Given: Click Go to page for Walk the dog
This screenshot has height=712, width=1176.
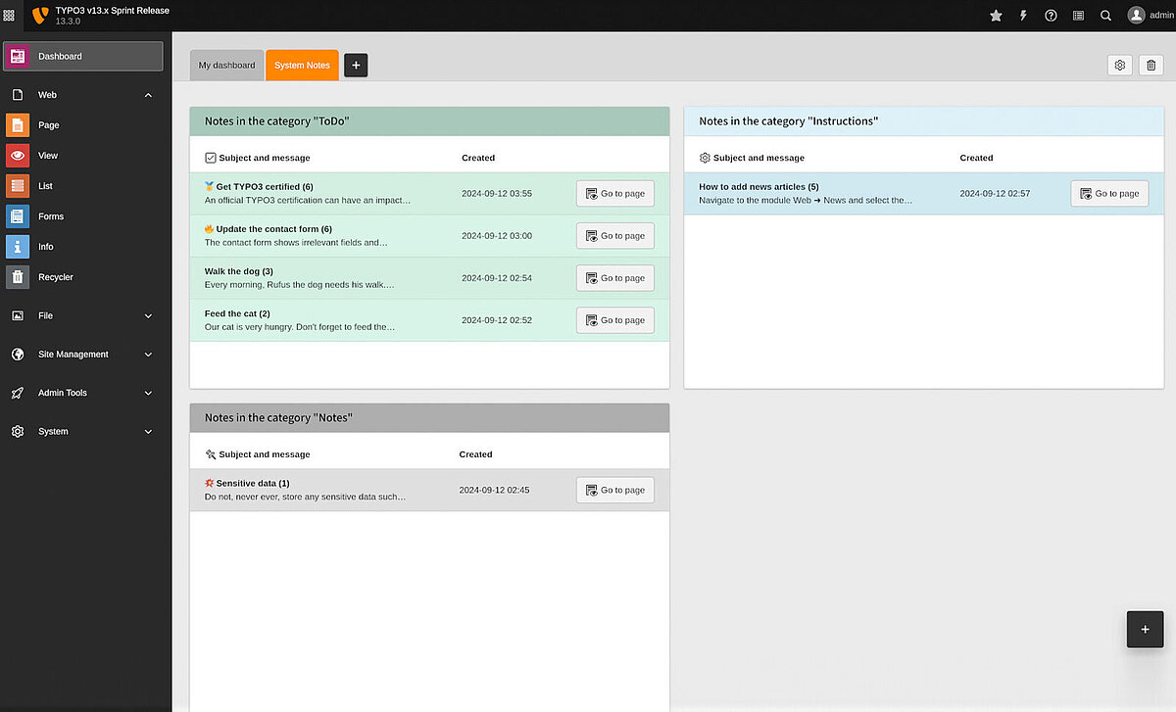Looking at the screenshot, I should click(614, 277).
